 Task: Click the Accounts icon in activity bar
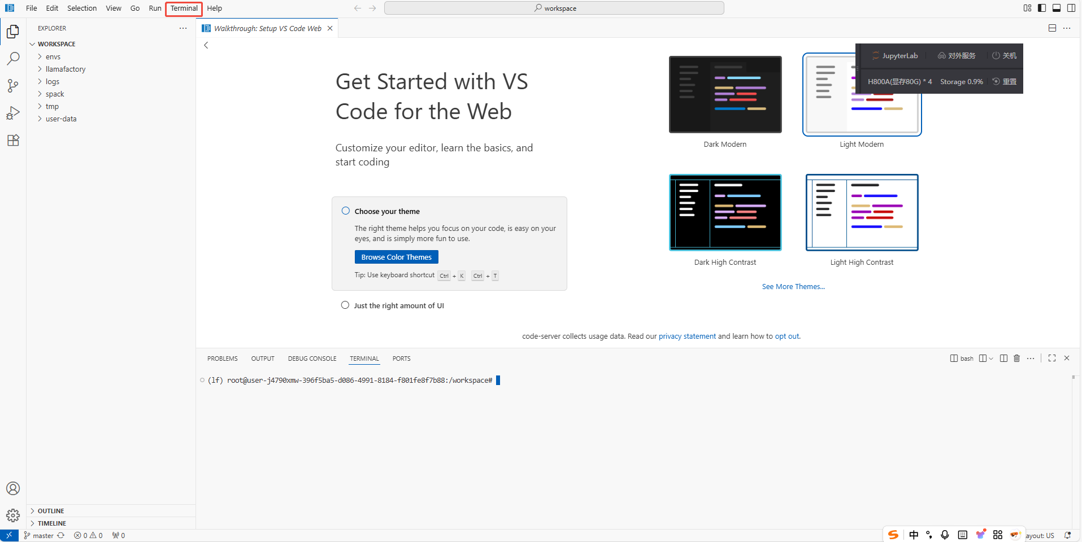tap(13, 488)
